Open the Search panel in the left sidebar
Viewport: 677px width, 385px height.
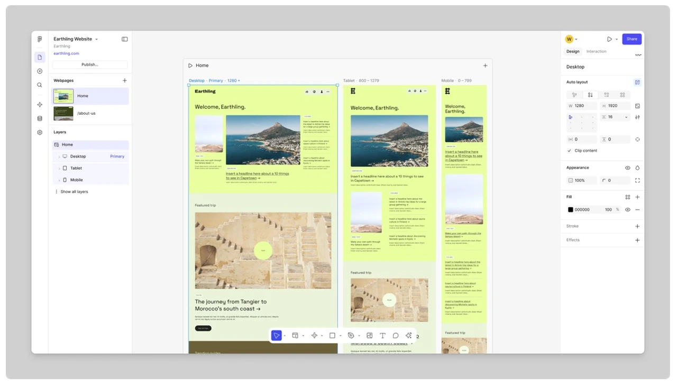point(39,85)
